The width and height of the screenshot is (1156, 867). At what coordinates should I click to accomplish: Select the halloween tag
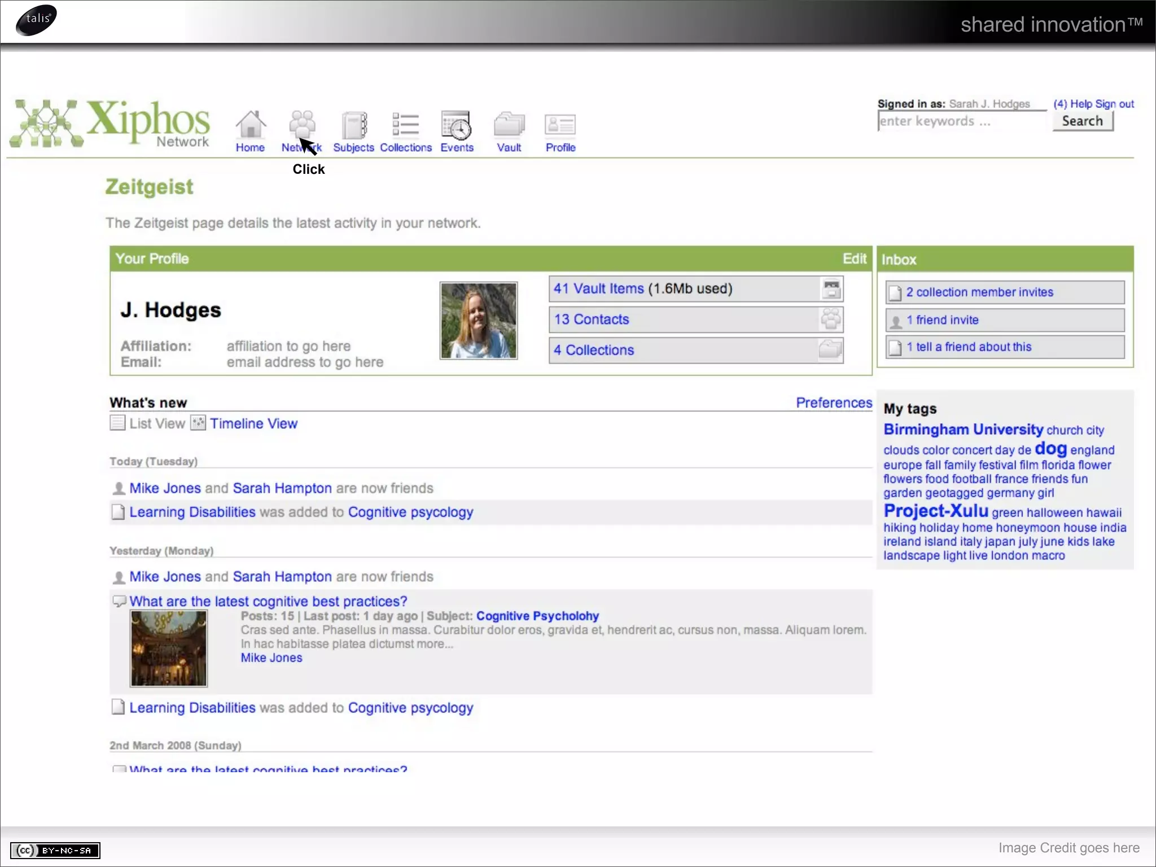1054,513
